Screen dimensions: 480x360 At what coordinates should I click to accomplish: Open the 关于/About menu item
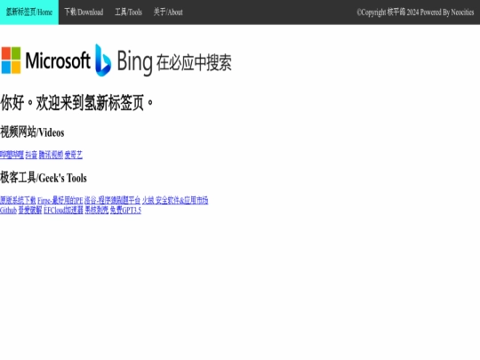168,12
